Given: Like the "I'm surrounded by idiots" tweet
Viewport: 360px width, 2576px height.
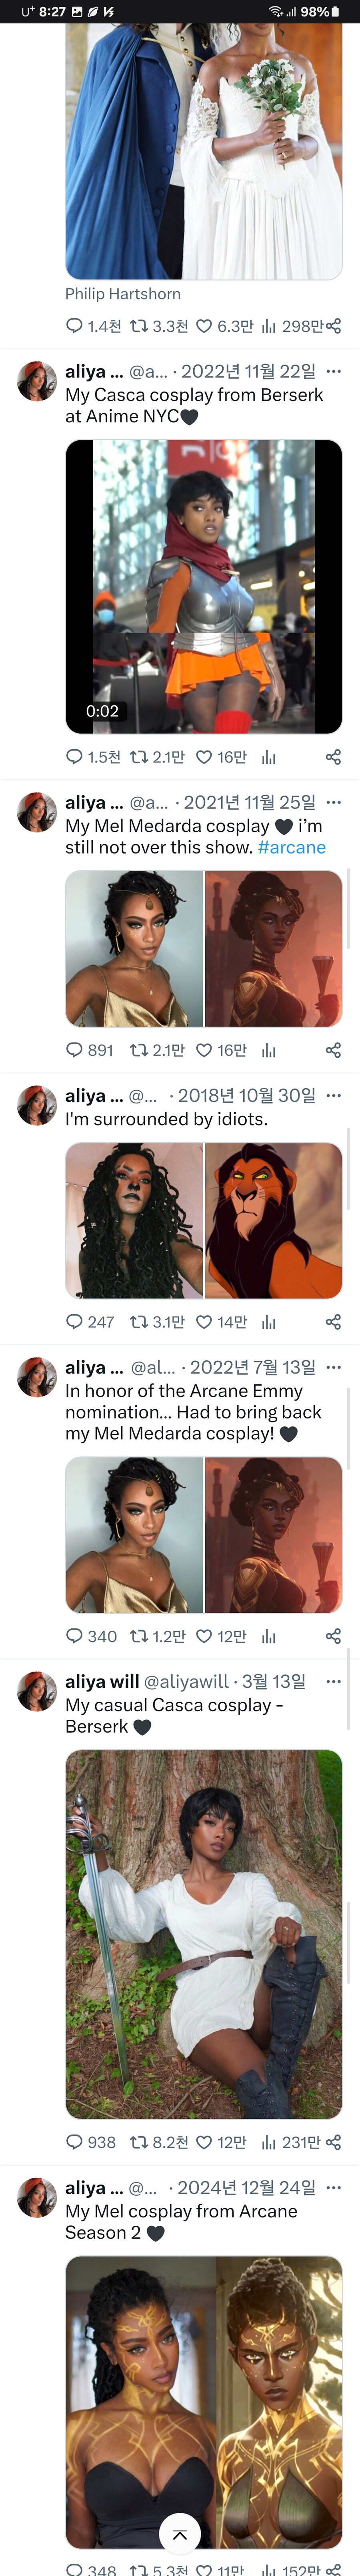Looking at the screenshot, I should coord(204,1322).
